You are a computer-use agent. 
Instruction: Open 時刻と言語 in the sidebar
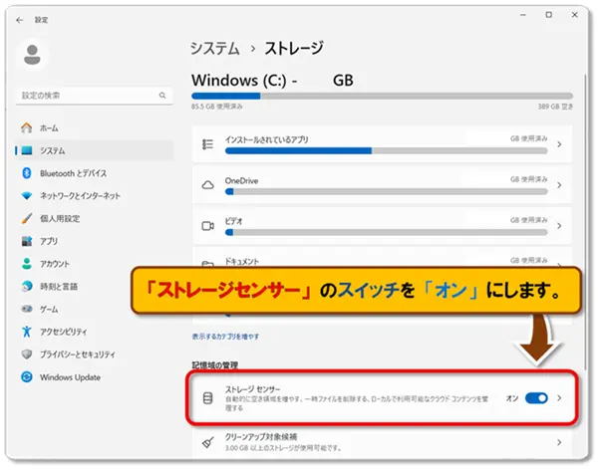[x=95, y=286]
